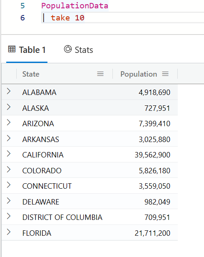This screenshot has height=257, width=204.
Task: Expand the FLORIDA row
Action: pos(9,232)
